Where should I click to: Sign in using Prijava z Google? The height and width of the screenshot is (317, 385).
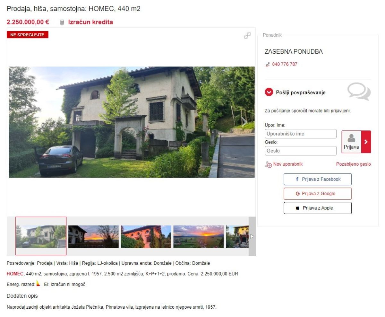[318, 194]
